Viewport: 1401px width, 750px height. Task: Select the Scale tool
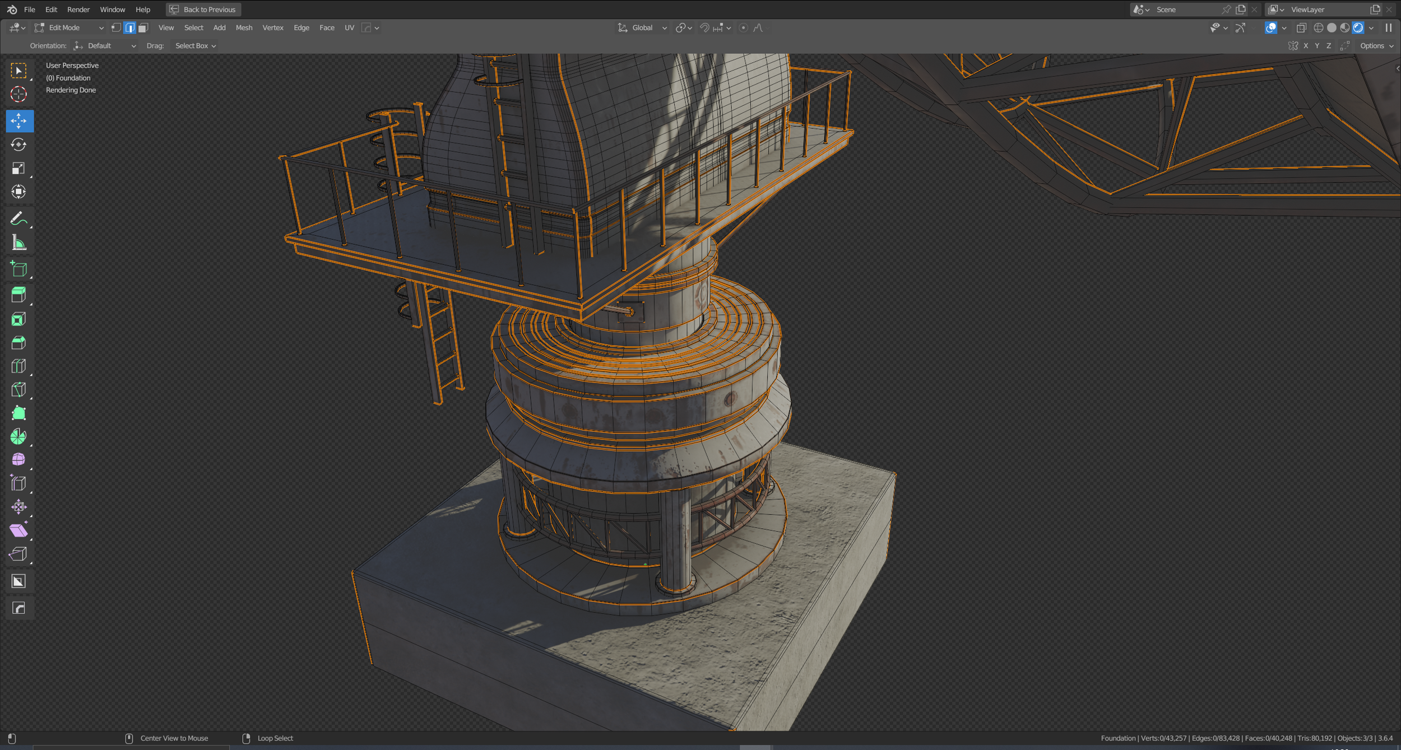click(x=18, y=169)
